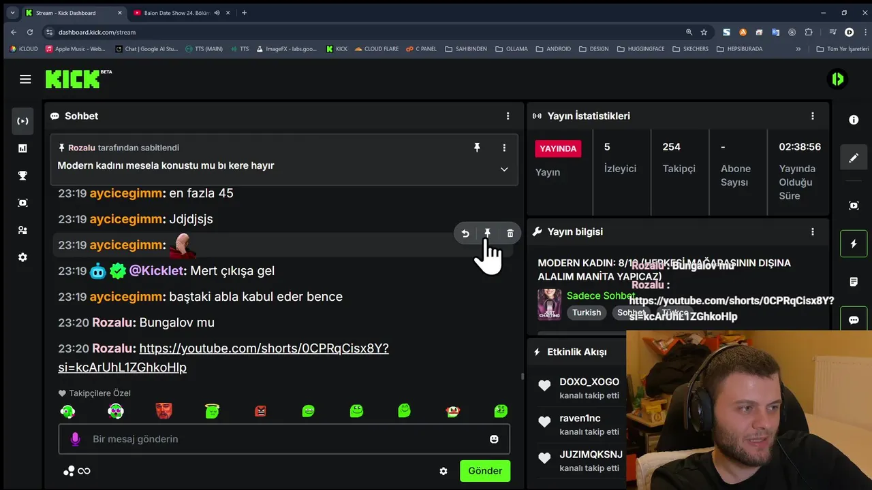Click Rozalu username on Bungalov mu message
The width and height of the screenshot is (872, 490).
click(x=114, y=323)
